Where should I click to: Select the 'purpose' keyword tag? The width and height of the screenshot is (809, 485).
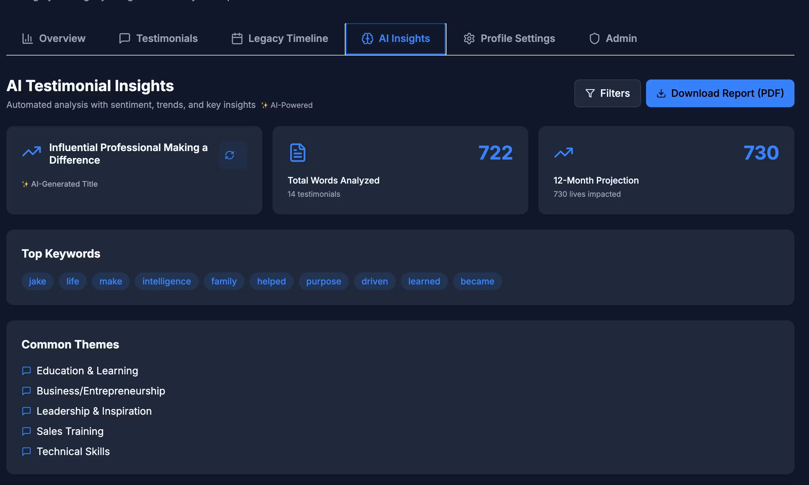[323, 281]
